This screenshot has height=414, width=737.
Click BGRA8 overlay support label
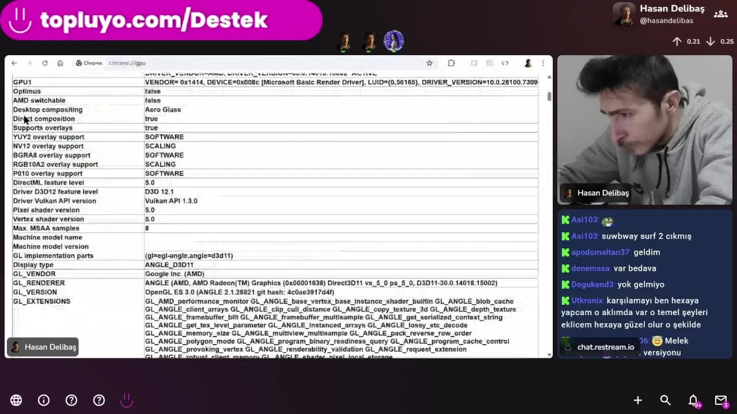pos(52,155)
